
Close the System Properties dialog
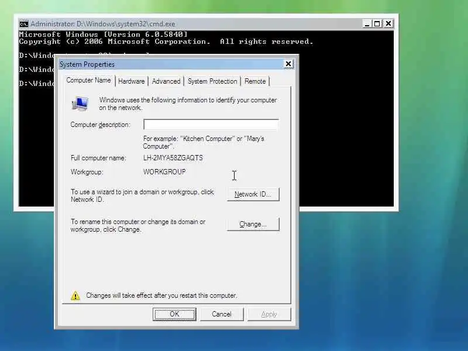pyautogui.click(x=288, y=64)
